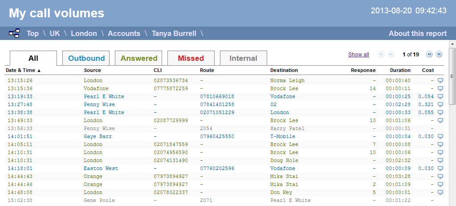456x206 pixels.
Task: Sort table by Duration column header
Action: (x=400, y=70)
